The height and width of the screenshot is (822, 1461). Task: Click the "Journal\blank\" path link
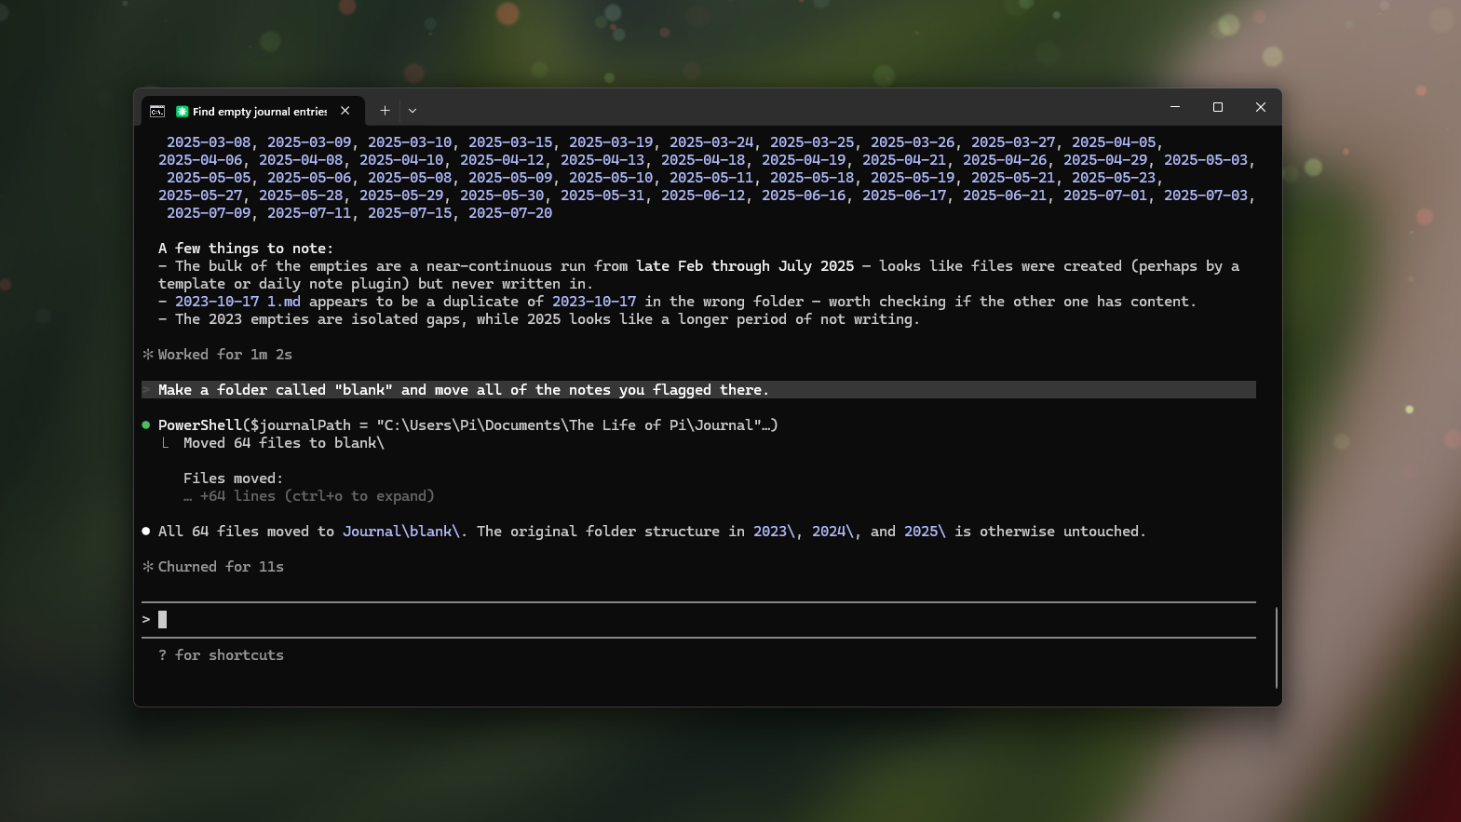point(401,532)
